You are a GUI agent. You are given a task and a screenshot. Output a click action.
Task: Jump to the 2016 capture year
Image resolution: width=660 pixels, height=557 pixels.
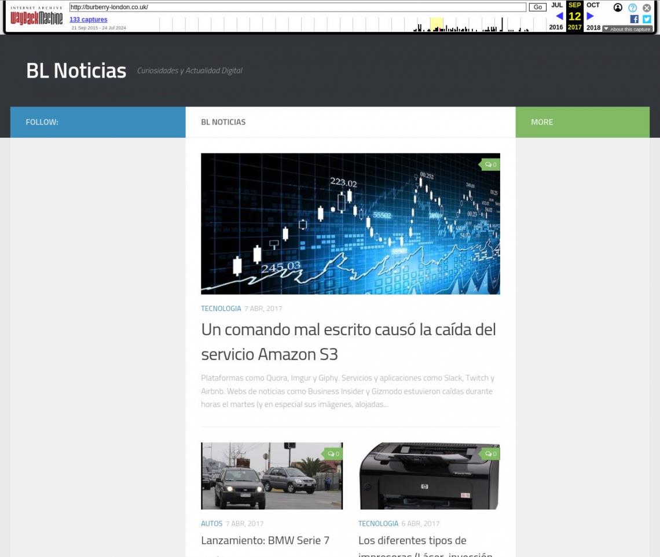[556, 27]
